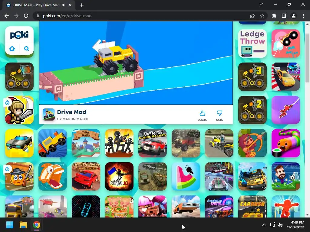Open the yellow school bus derby game
The width and height of the screenshot is (310, 232).
[252, 176]
